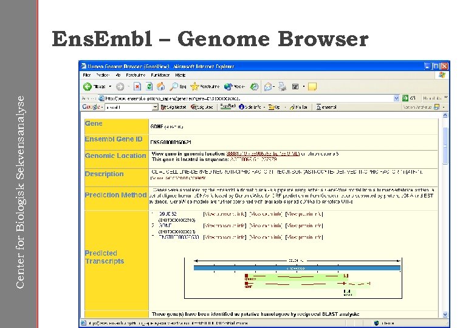474x328 pixels.
Task: Open the Foretrukne star favorites button
Action: (x=205, y=87)
